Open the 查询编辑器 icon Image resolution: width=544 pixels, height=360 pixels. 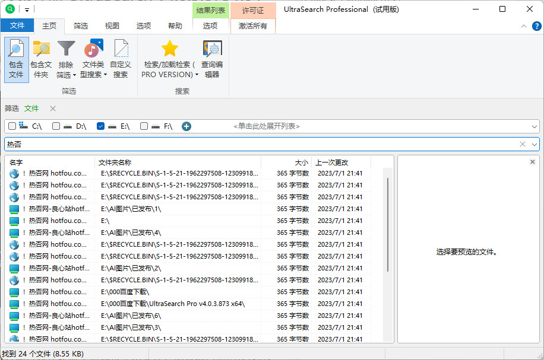(x=213, y=49)
